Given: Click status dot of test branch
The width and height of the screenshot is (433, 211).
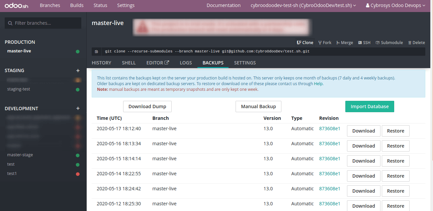Looking at the screenshot, I should [78, 165].
